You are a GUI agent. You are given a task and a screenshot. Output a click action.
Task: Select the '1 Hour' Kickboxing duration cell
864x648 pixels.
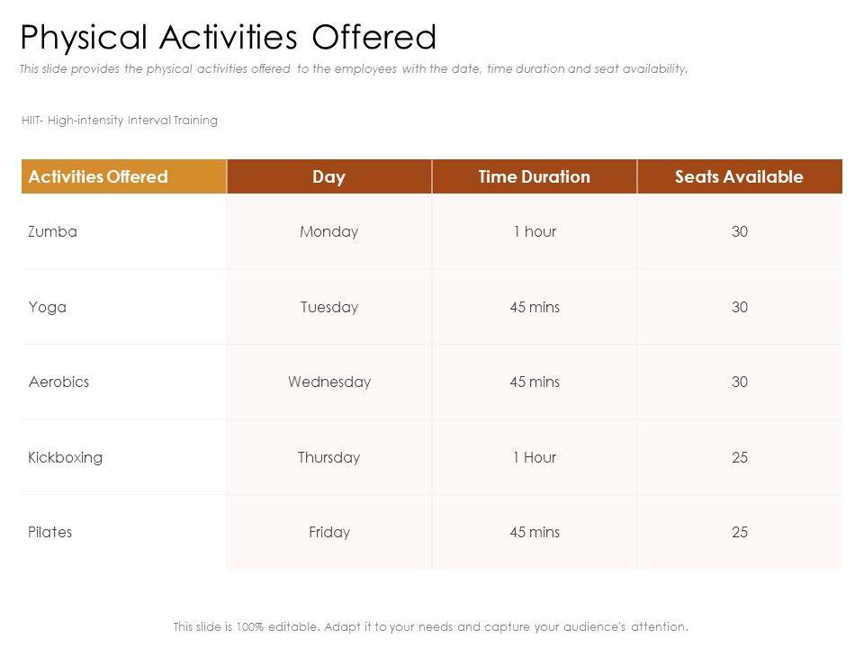pyautogui.click(x=535, y=457)
